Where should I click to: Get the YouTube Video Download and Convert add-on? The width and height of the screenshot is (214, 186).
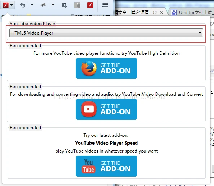point(106,109)
